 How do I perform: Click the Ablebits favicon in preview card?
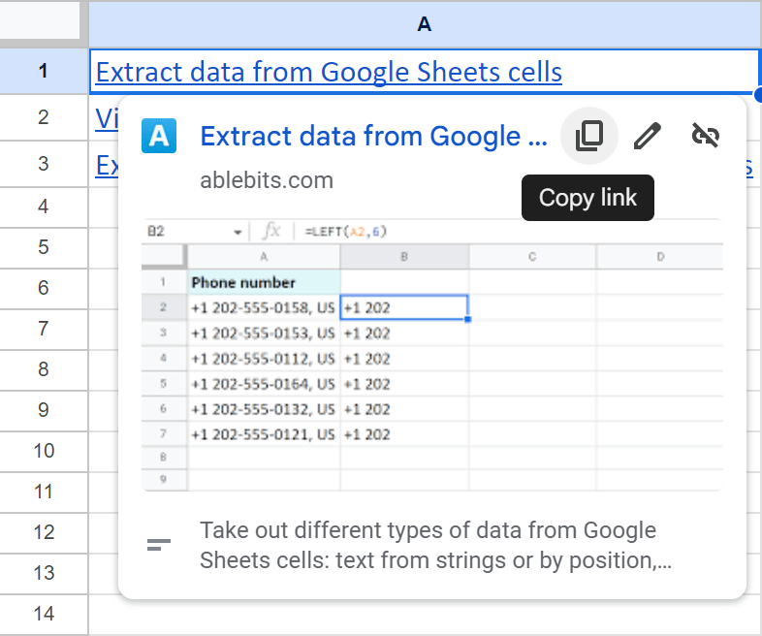click(159, 137)
